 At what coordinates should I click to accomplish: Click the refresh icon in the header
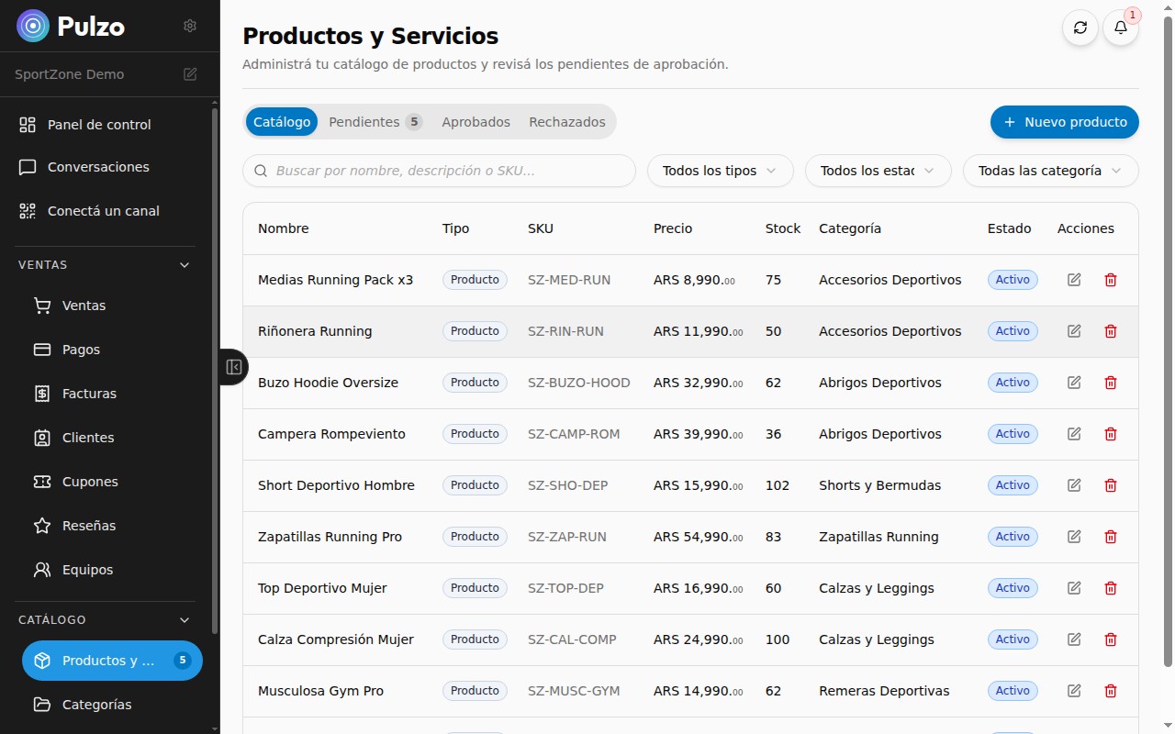click(1080, 28)
